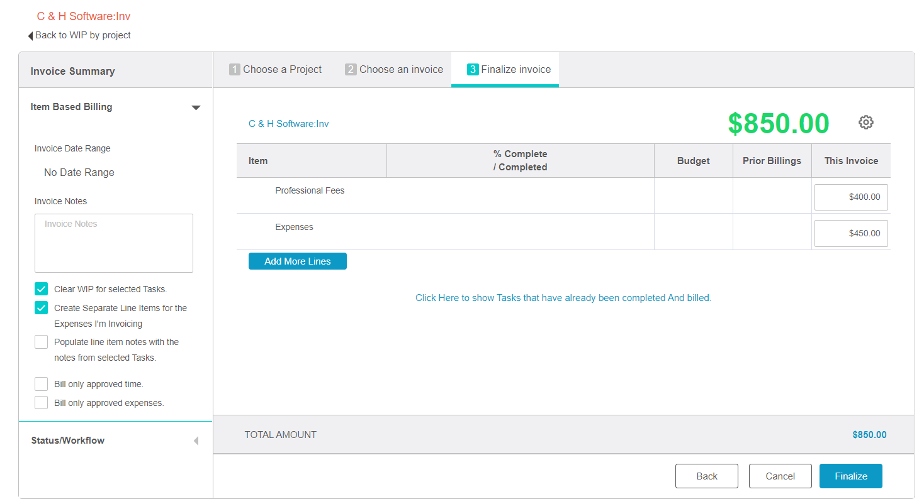This screenshot has width=924, height=504.
Task: Collapse the Item Based Billing section
Action: pos(196,107)
